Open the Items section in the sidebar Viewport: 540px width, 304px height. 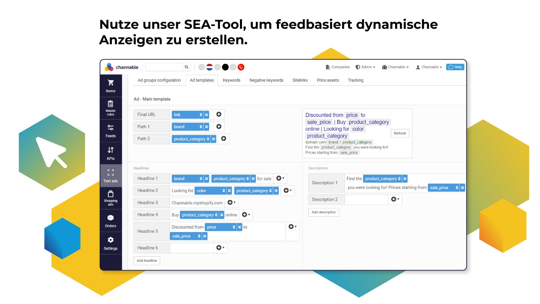coord(111,86)
